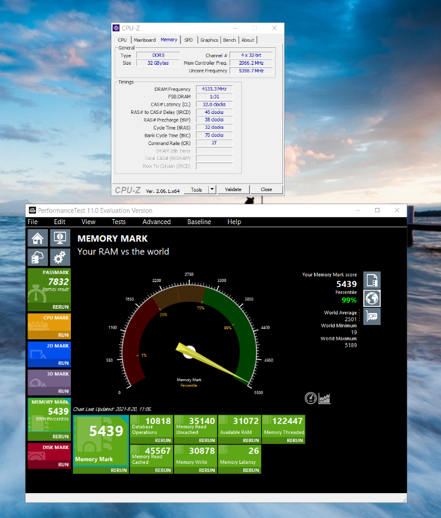This screenshot has height=518, width=441.
Task: Click the Validate button in CPU-Z
Action: click(233, 189)
